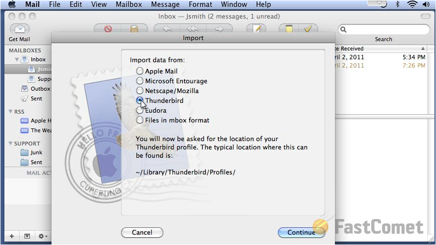Click the Sent folder icon under Support
436x245 pixels.
click(25, 162)
